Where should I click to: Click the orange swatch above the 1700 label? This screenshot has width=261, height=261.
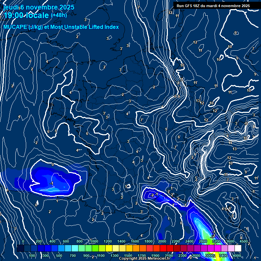tap(143, 248)
